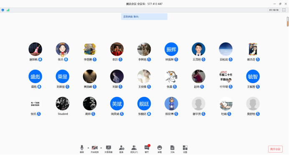Click the mic icon under the 盛彪 avatar
Image resolution: width=289 pixels, height=155 pixels.
(39, 87)
